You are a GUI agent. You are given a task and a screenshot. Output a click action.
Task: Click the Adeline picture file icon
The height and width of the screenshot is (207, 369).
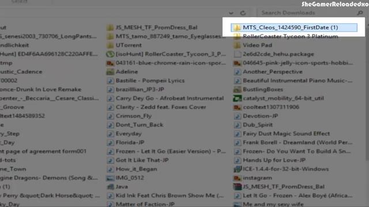[x=110, y=72]
